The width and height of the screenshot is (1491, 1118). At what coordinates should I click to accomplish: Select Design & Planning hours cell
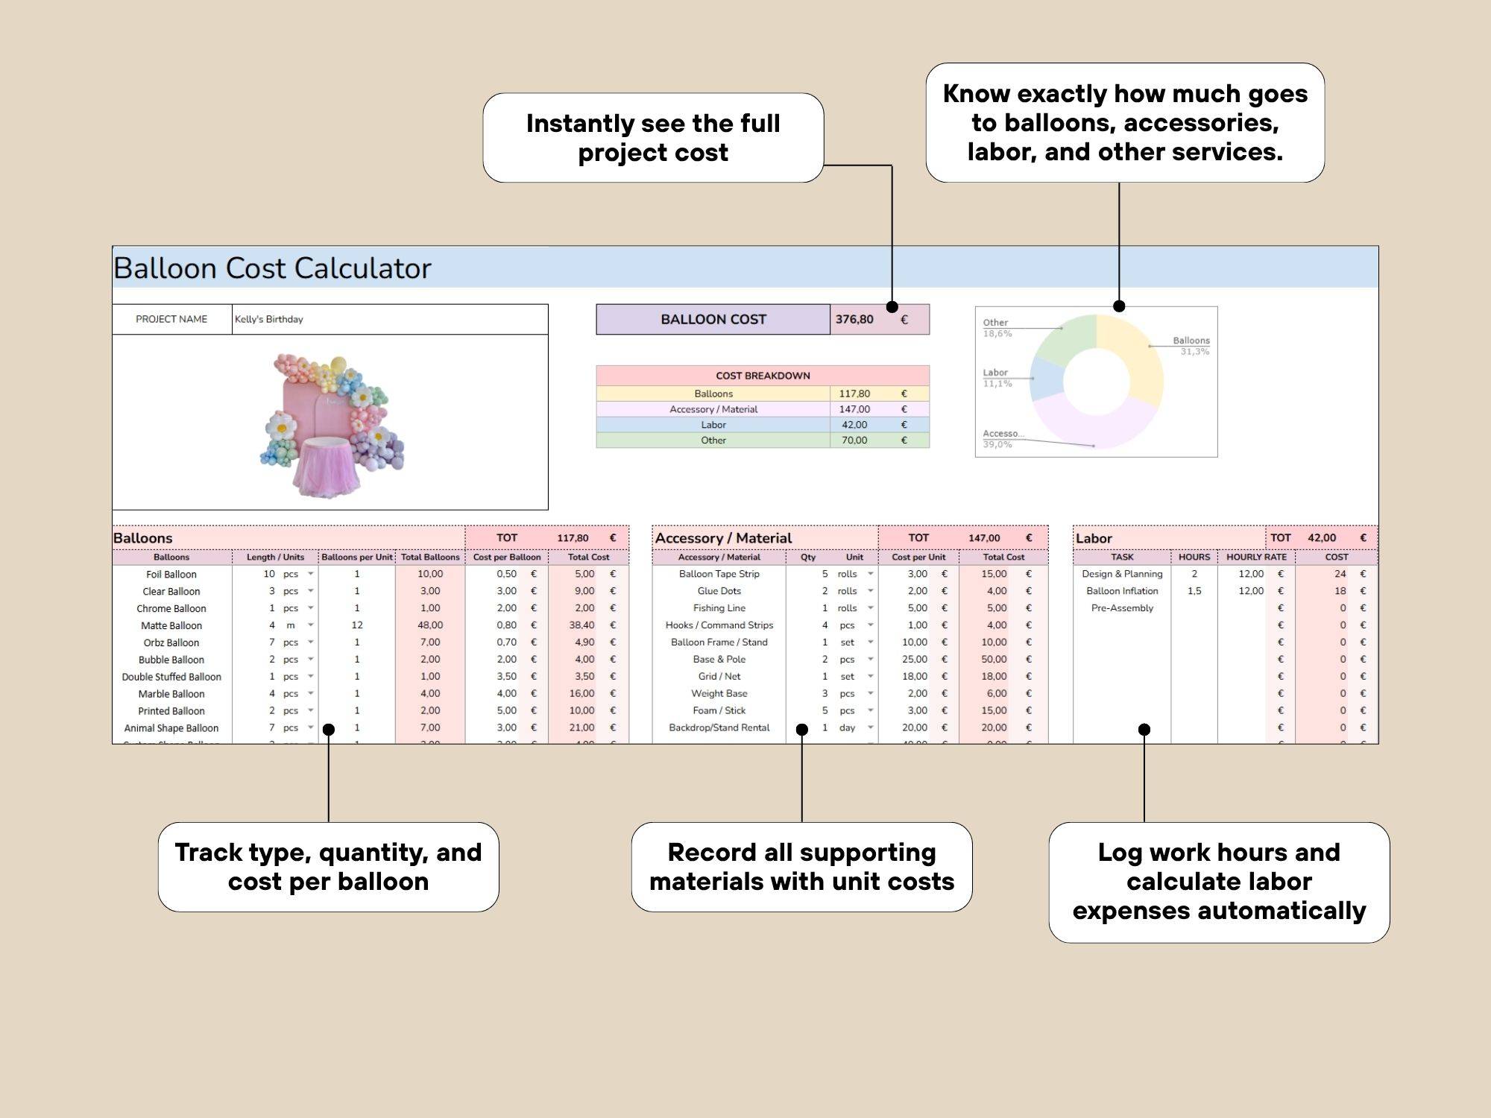1194,574
